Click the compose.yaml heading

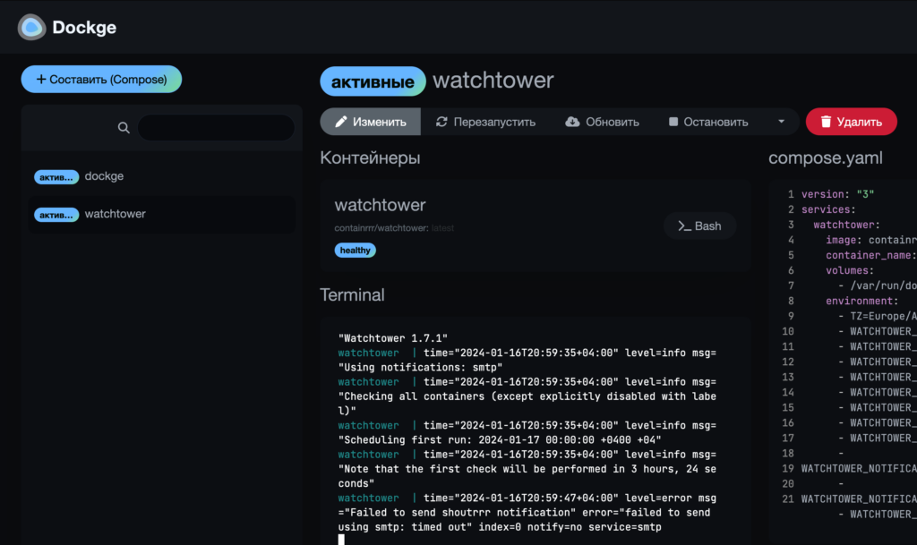tap(825, 158)
